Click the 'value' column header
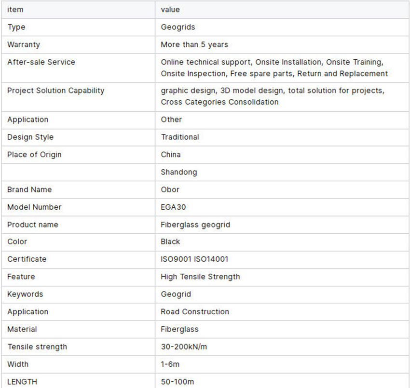This screenshot has width=410, height=388. point(170,10)
